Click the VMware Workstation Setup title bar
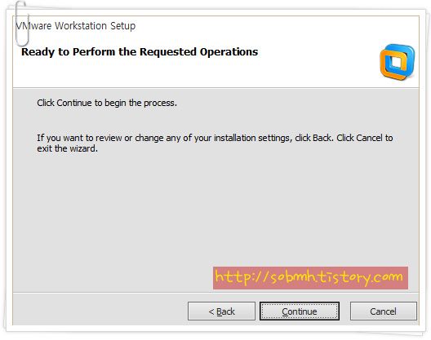This screenshot has width=431, height=340. [76, 26]
